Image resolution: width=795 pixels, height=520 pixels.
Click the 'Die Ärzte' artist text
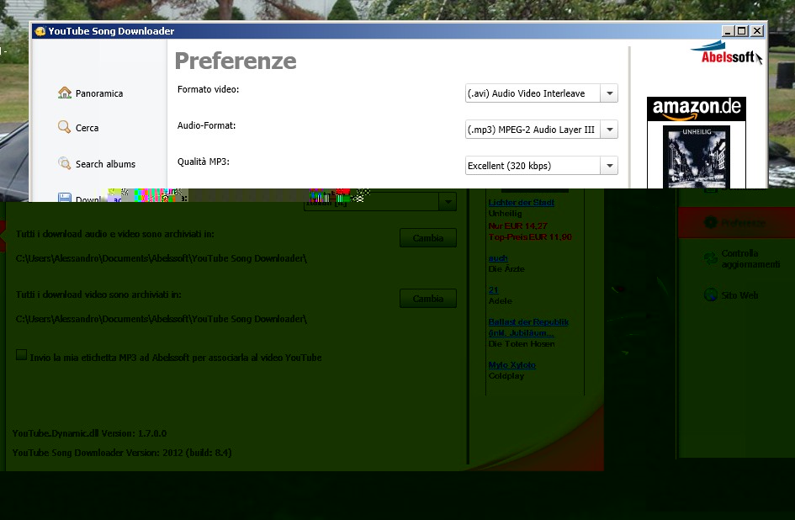coord(506,269)
